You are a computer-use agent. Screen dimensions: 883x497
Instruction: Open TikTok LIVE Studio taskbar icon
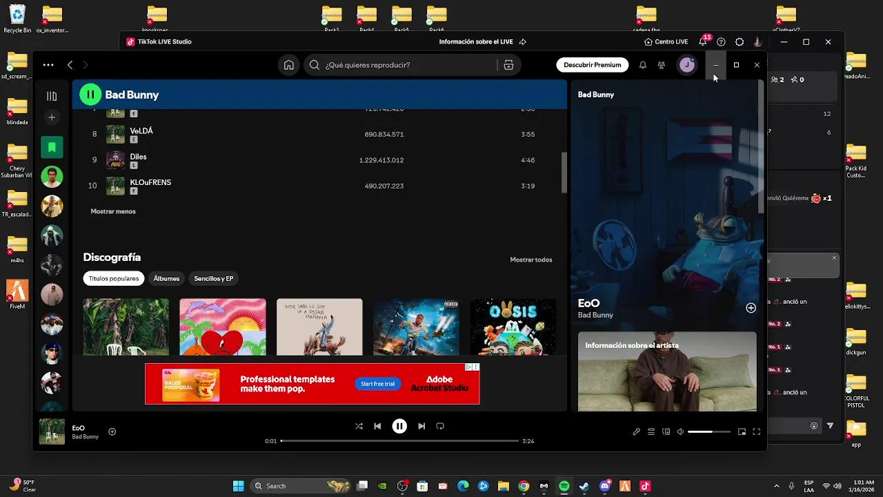[x=645, y=486]
